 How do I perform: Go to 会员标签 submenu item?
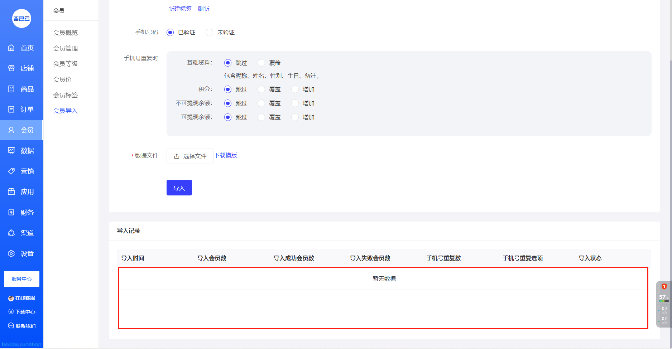point(66,95)
